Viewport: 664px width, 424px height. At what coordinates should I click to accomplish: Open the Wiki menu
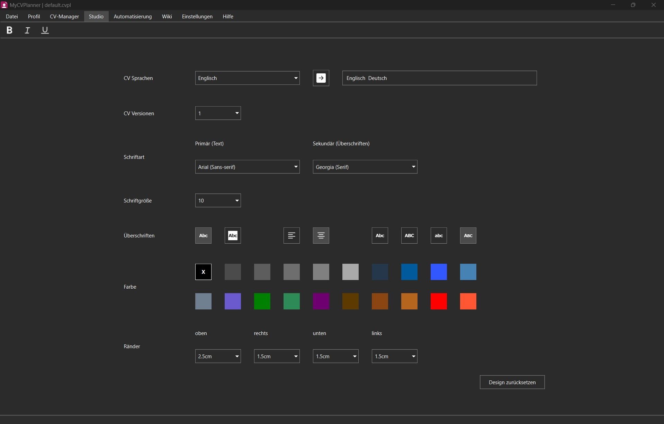pos(167,16)
